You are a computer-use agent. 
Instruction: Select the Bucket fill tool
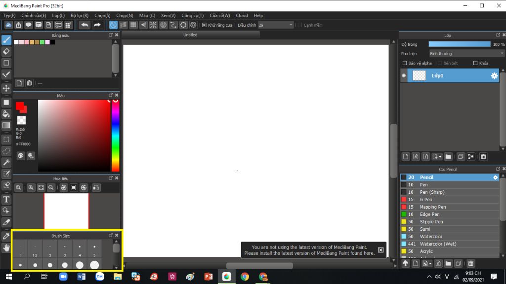tap(6, 114)
